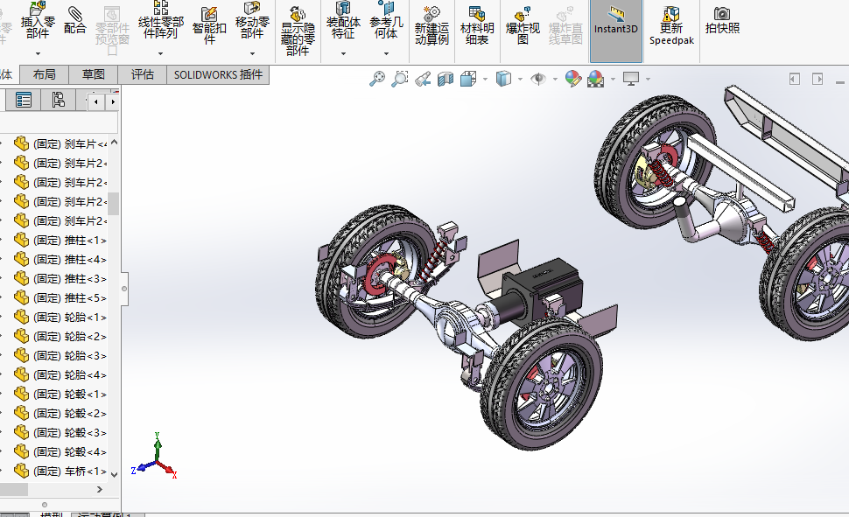Screen dimensions: 849x517
Task: Toggle the Instant3D mode button
Action: point(615,31)
